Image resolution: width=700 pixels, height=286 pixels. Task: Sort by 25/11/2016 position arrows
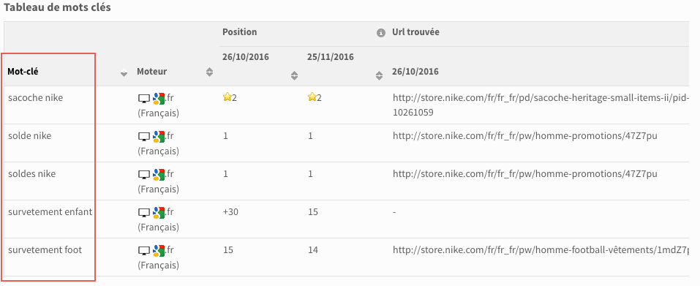click(x=379, y=76)
